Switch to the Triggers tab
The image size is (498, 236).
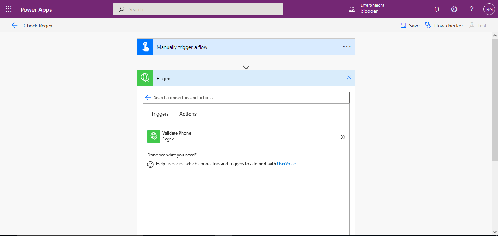[x=160, y=114]
